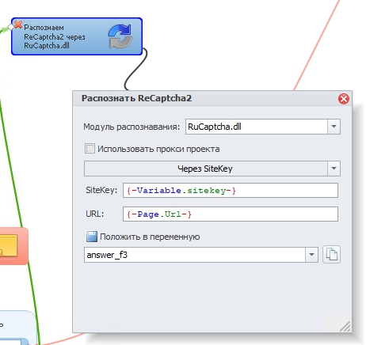Click into the SiteKey input field

231,191
